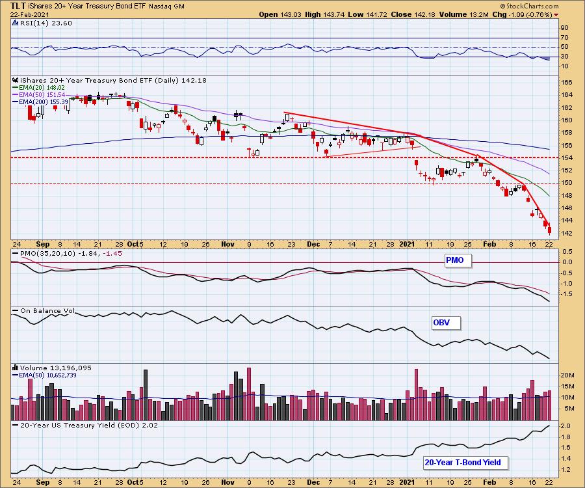The width and height of the screenshot is (585, 488).
Task: Click the Low 141.72 value
Action: [x=367, y=14]
